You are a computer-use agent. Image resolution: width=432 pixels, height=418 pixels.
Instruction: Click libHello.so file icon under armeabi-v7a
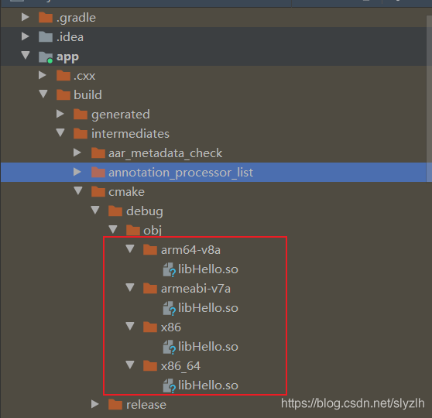(x=170, y=308)
